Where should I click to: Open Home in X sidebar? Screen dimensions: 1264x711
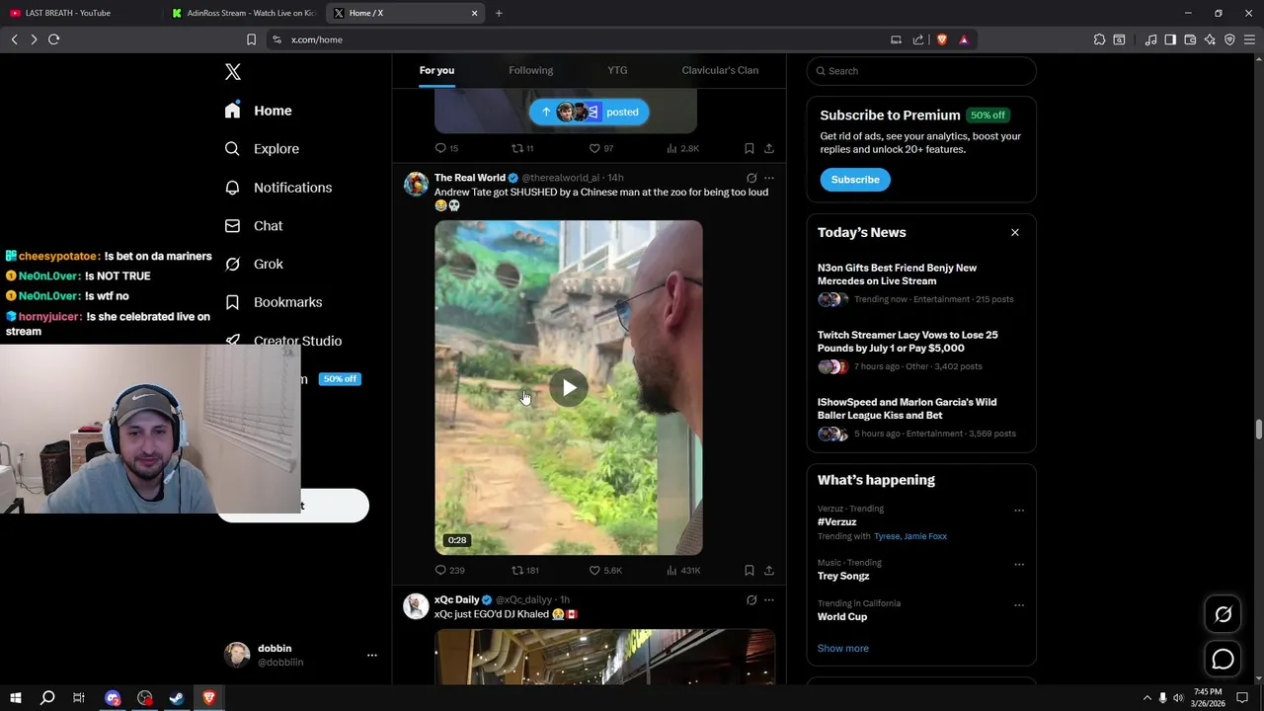click(x=258, y=111)
